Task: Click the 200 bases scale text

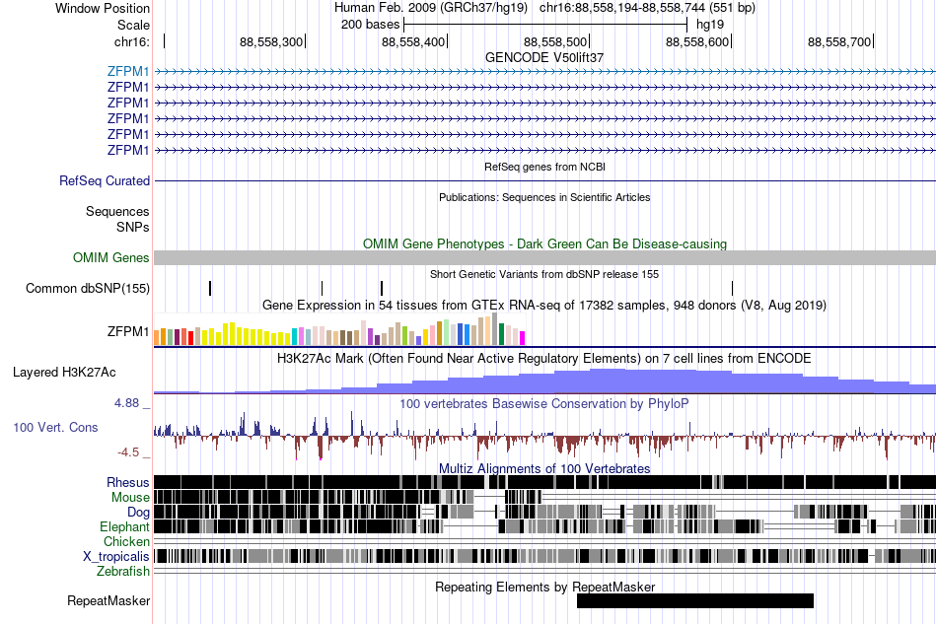Action: (370, 25)
